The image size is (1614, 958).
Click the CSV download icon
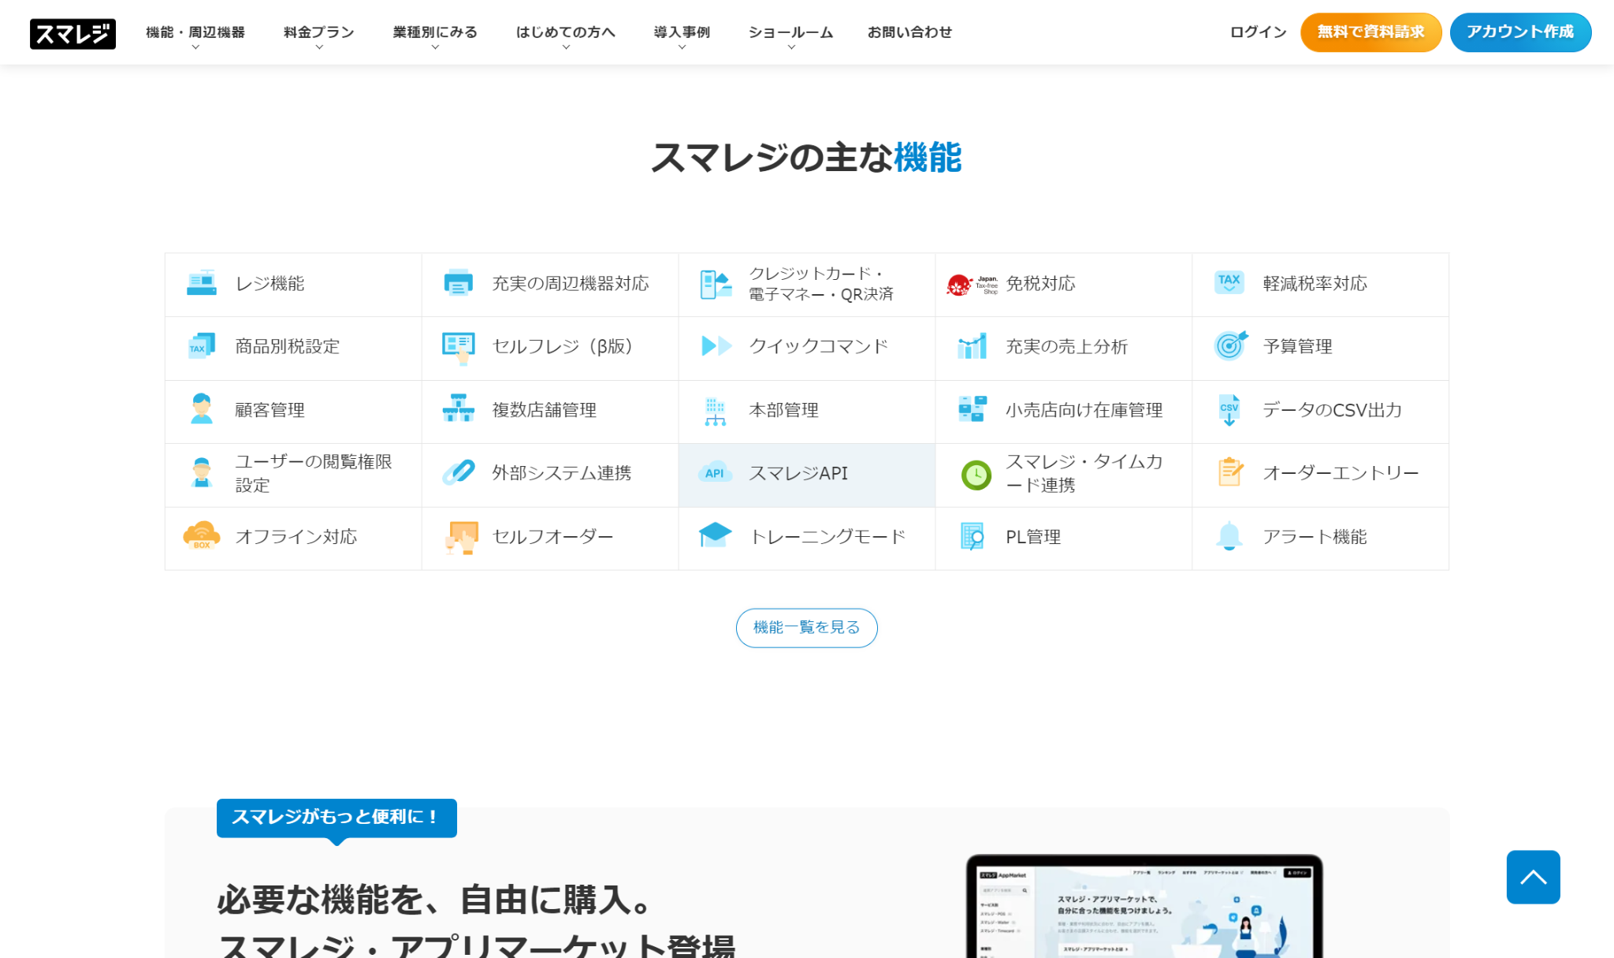pos(1229,410)
